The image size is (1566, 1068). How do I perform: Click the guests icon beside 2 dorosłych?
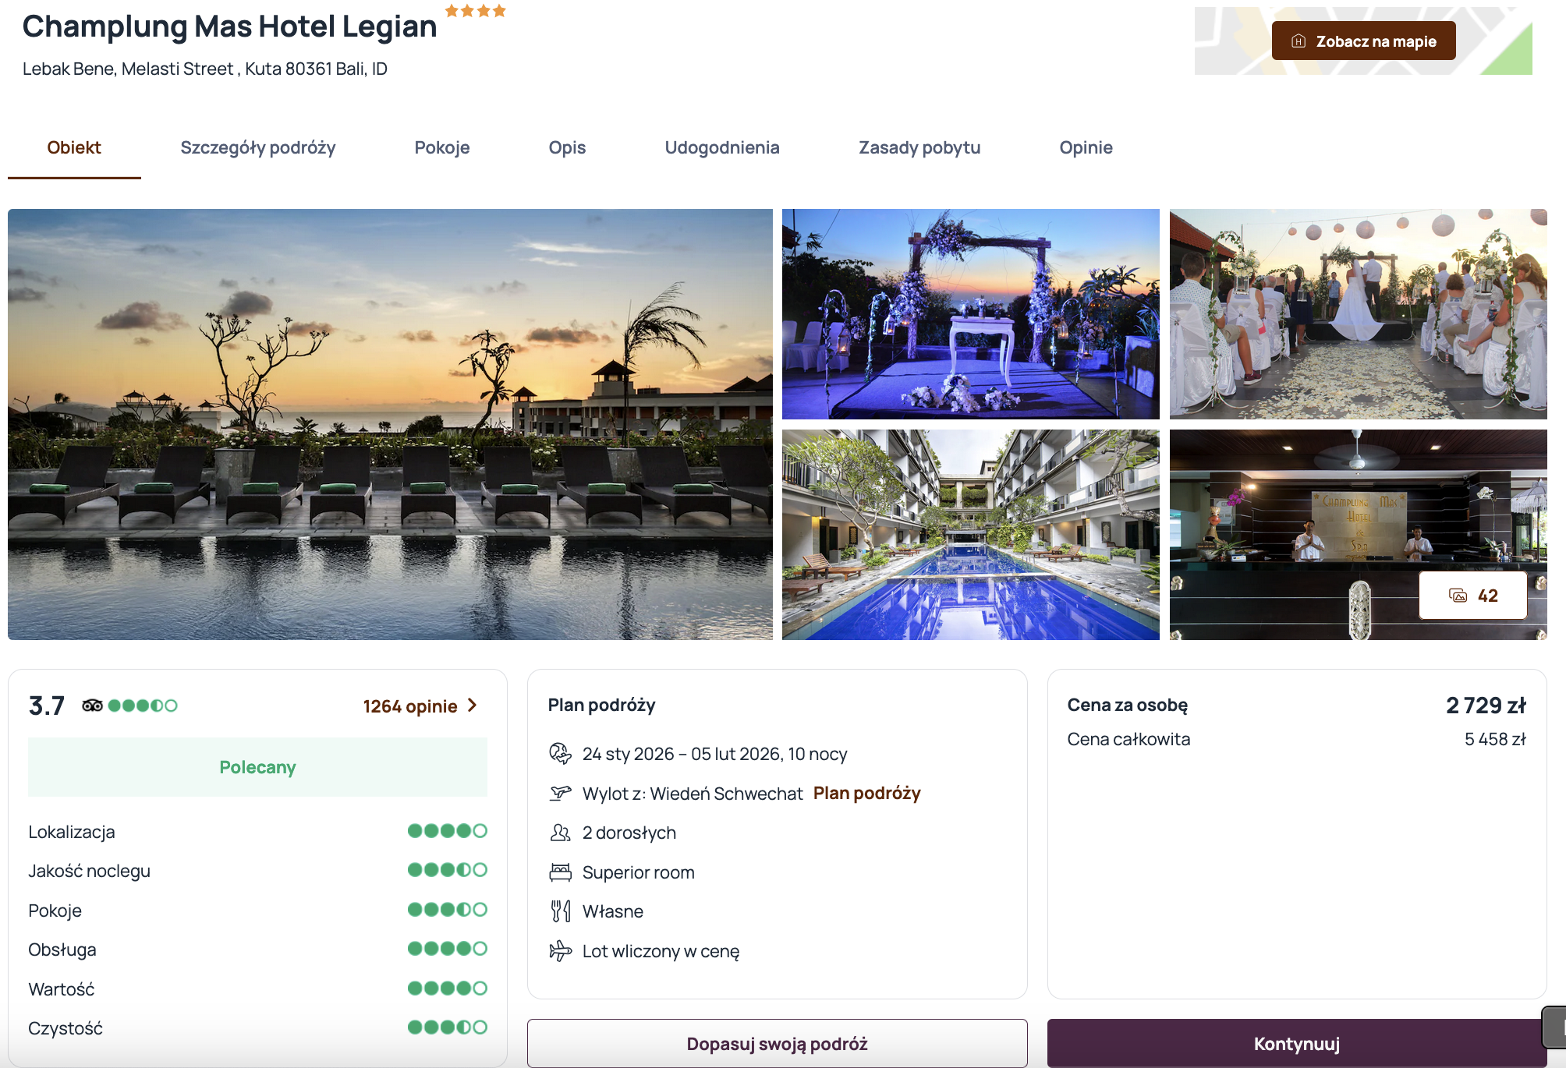(560, 833)
